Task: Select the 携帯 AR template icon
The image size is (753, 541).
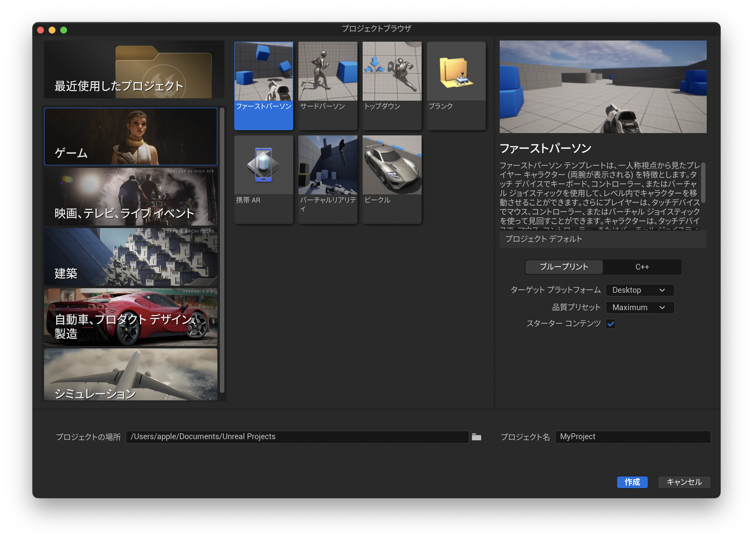Action: 264,165
